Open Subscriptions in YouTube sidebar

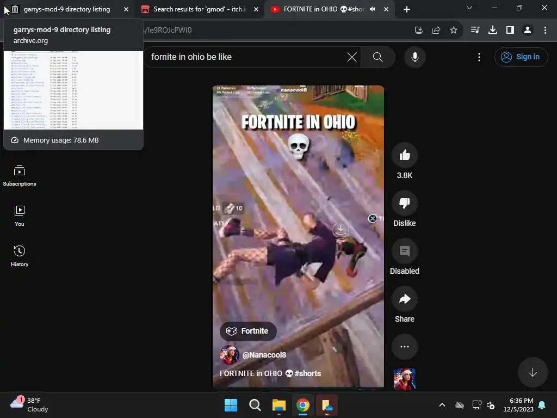pos(20,176)
